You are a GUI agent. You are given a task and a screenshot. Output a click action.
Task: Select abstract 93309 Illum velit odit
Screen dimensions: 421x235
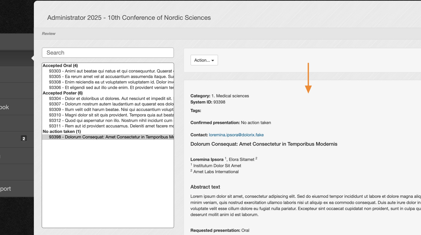coord(108,109)
